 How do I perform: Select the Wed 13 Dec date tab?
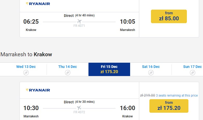click(26, 67)
